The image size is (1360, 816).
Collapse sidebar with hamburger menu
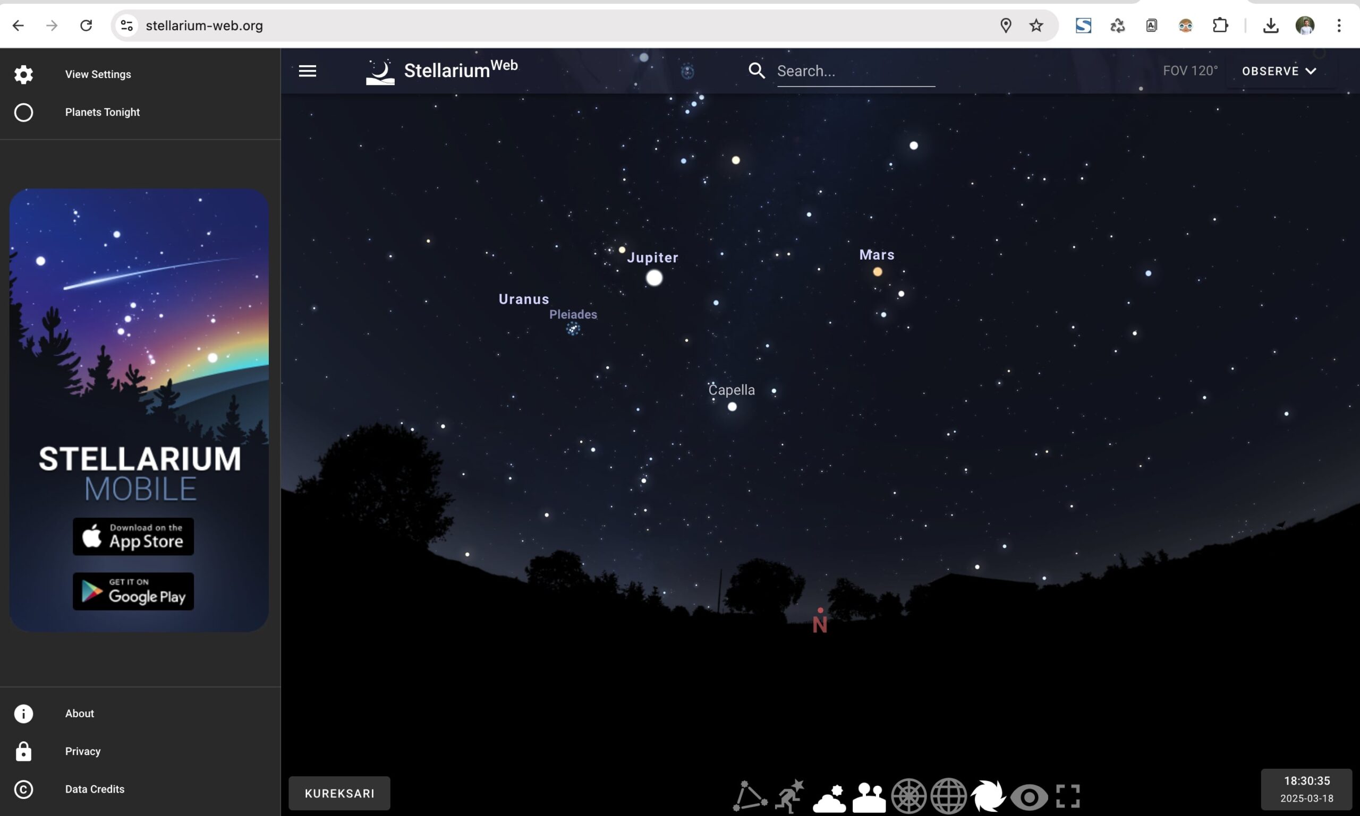307,71
